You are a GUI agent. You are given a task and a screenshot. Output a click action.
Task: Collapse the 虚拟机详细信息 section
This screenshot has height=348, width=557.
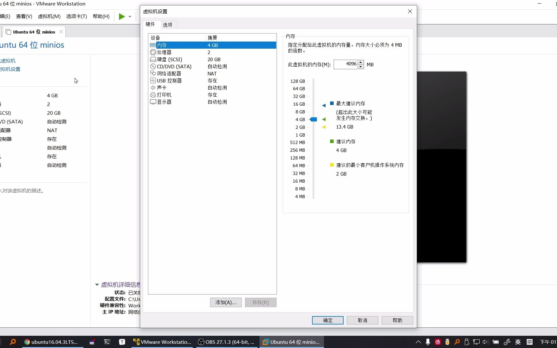(97, 285)
